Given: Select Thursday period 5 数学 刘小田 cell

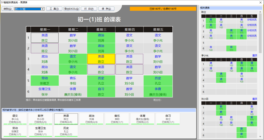Looking at the screenshot, I should click(129, 81).
